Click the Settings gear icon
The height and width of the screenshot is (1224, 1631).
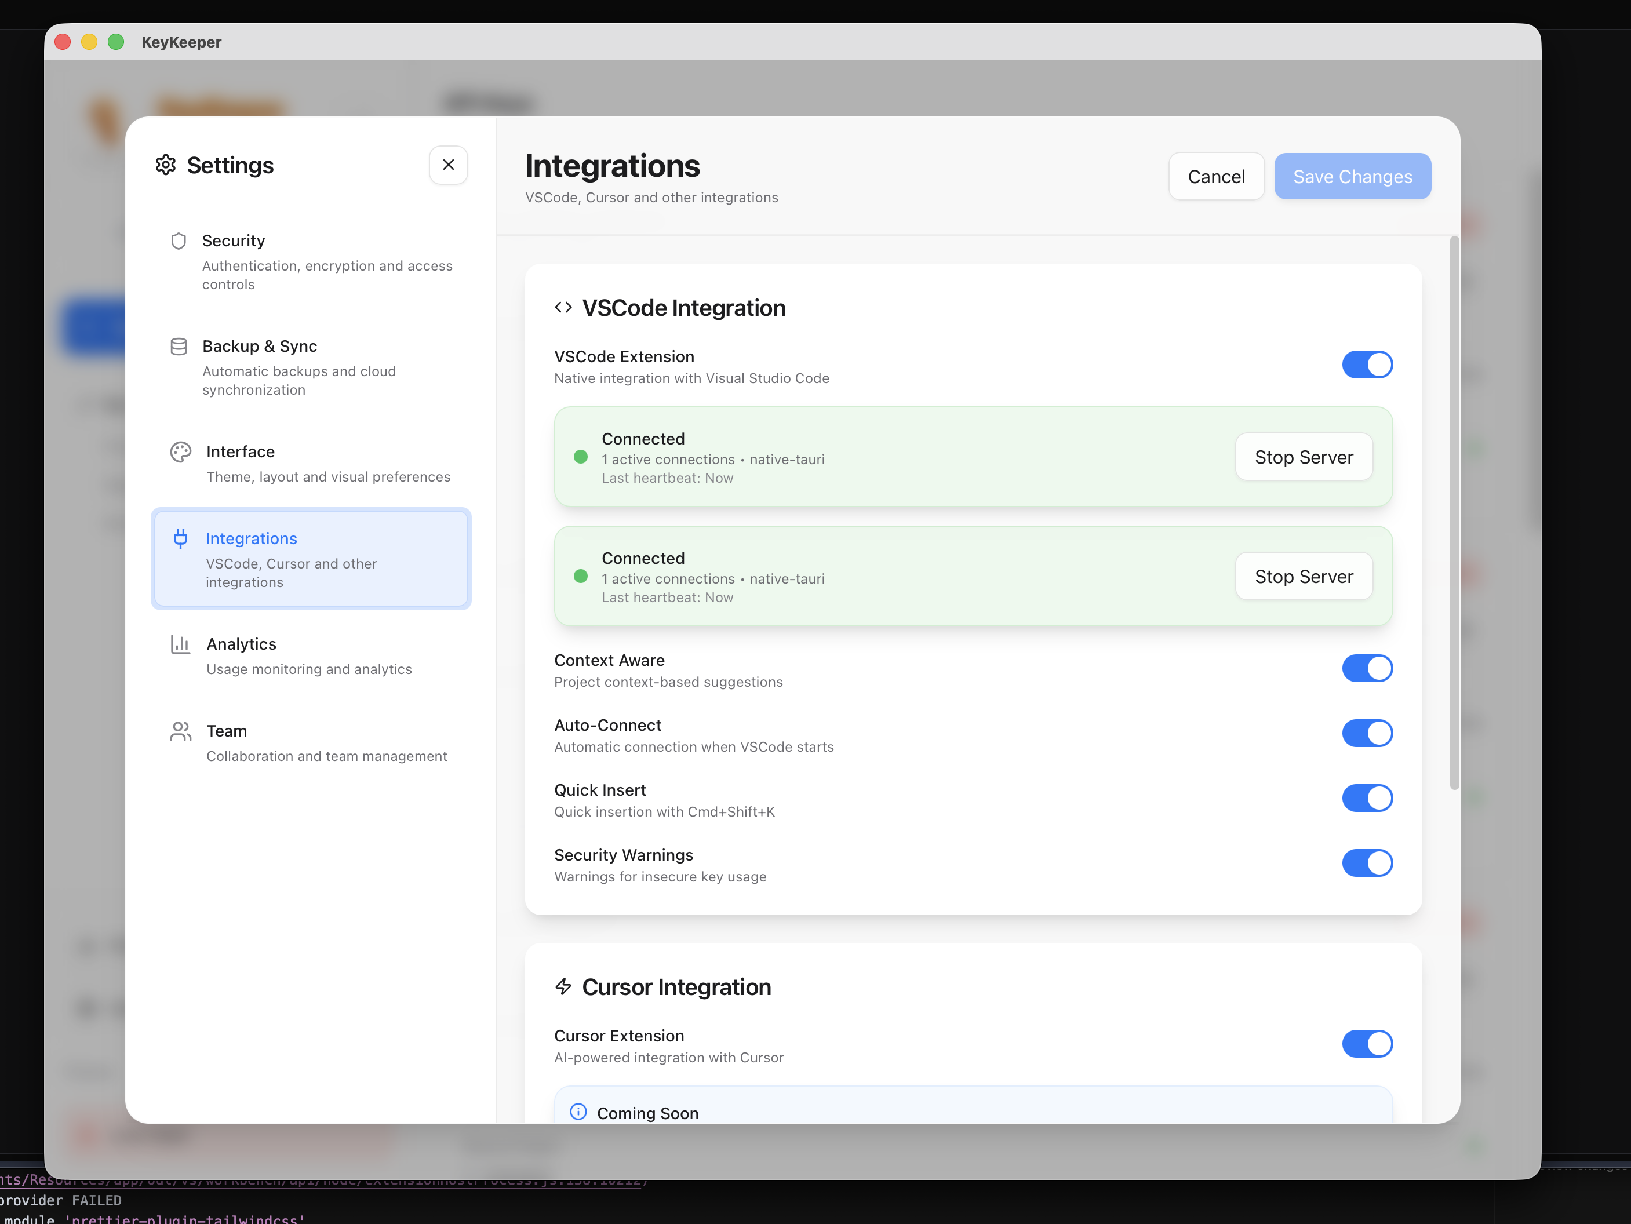pos(166,165)
